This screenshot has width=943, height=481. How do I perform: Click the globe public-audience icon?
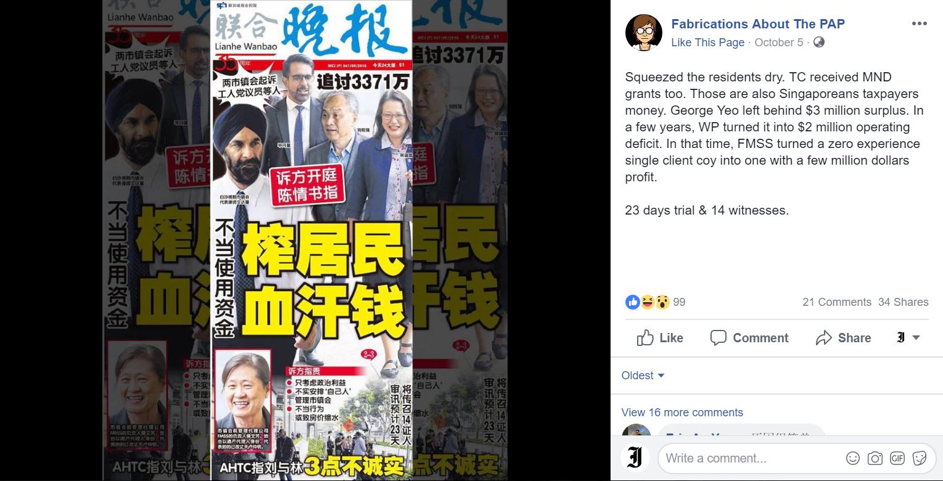coord(819,42)
